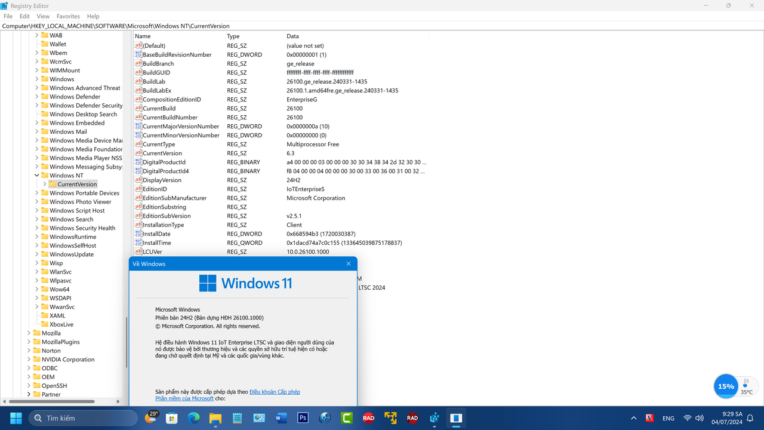This screenshot has width=764, height=430.
Task: Click the tree pane horizontal scrollbar thumb
Action: point(51,401)
